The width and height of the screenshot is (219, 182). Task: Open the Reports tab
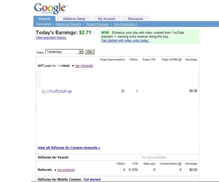pos(44,19)
